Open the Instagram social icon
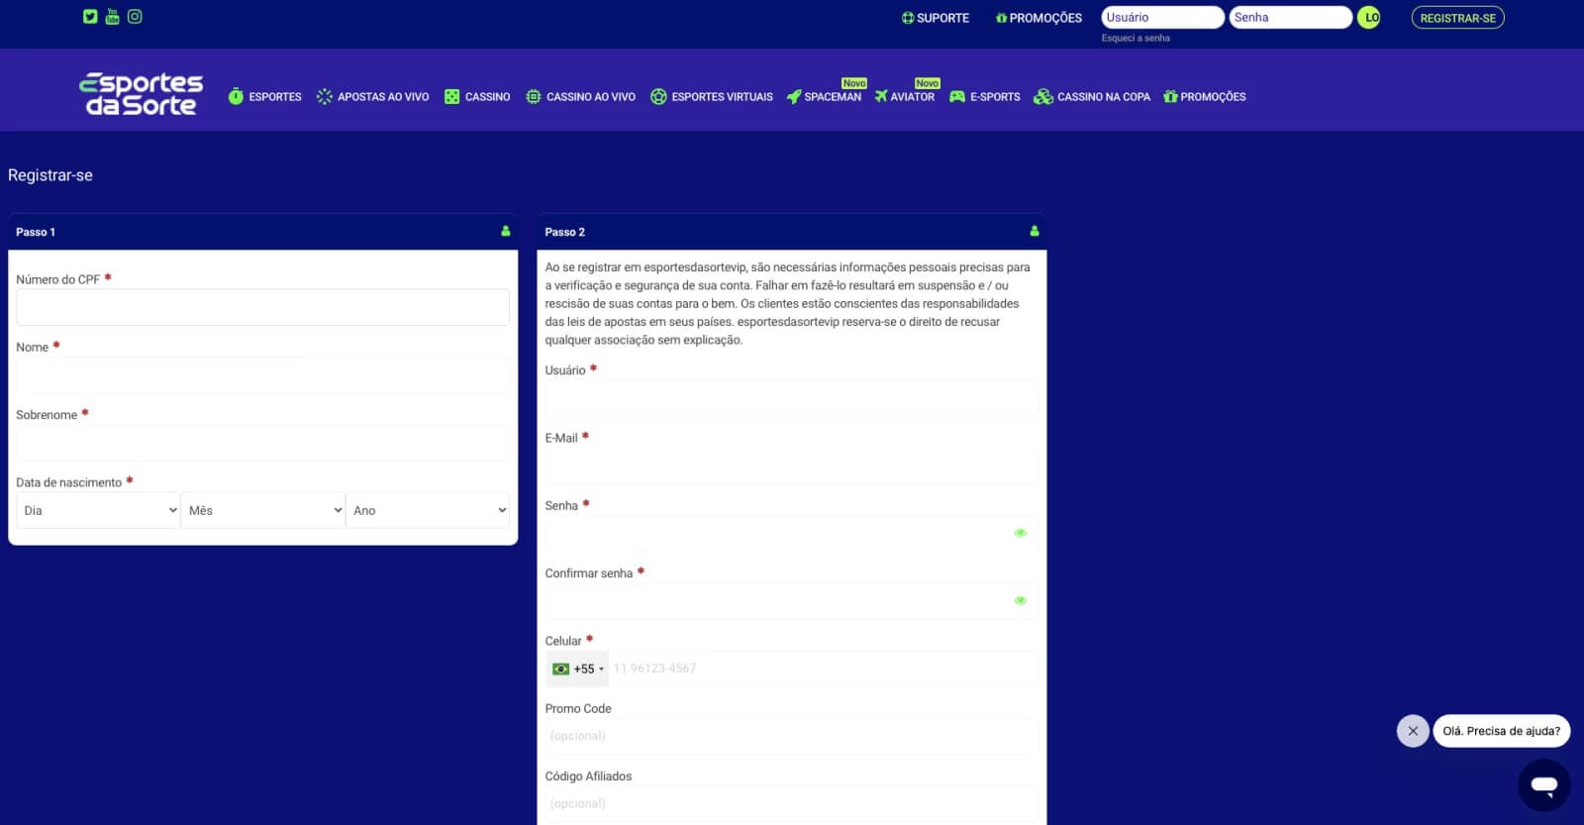 pos(135,16)
